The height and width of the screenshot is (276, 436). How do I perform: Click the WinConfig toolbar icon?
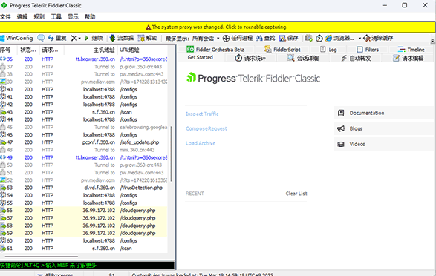[x=2, y=38]
